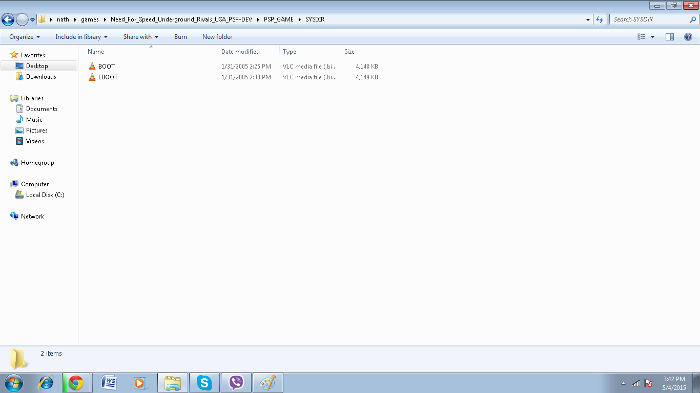Open Windows Media Player from taskbar
The height and width of the screenshot is (393, 700).
tap(140, 383)
